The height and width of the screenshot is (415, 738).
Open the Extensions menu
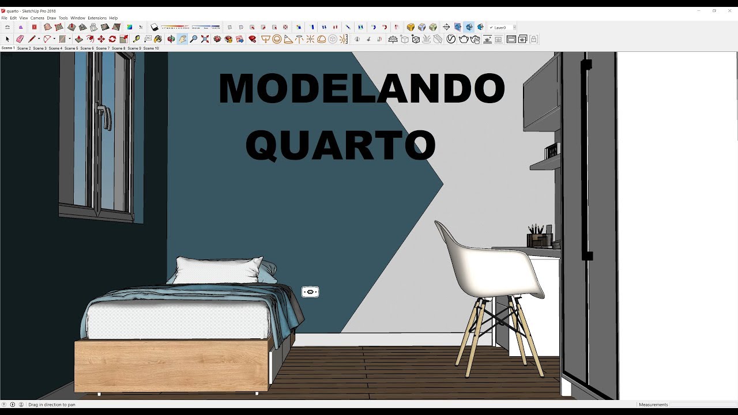click(97, 18)
